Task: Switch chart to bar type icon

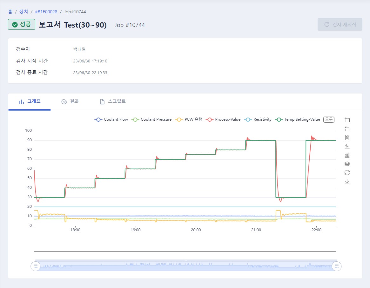Action: tap(347, 155)
